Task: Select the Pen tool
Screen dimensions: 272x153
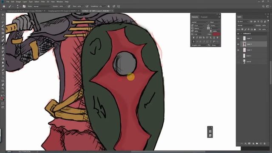Action: pyautogui.click(x=3, y=70)
